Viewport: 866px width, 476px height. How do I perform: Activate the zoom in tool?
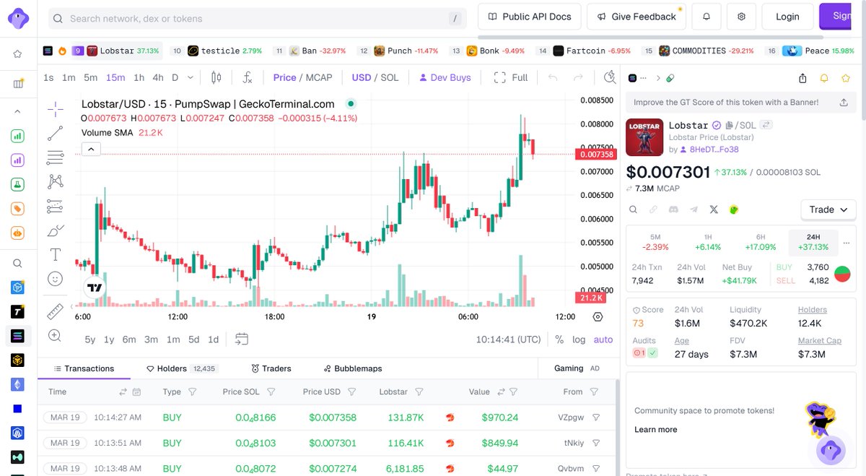point(55,335)
